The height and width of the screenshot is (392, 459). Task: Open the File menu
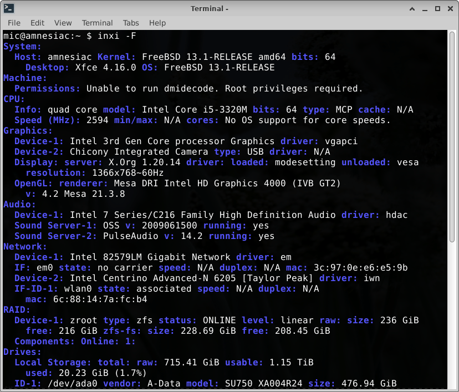pyautogui.click(x=14, y=23)
